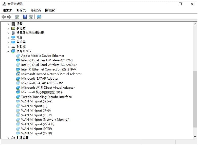Click the disk drive icon beside 磁碟機
The image size is (198, 145).
point(13,47)
